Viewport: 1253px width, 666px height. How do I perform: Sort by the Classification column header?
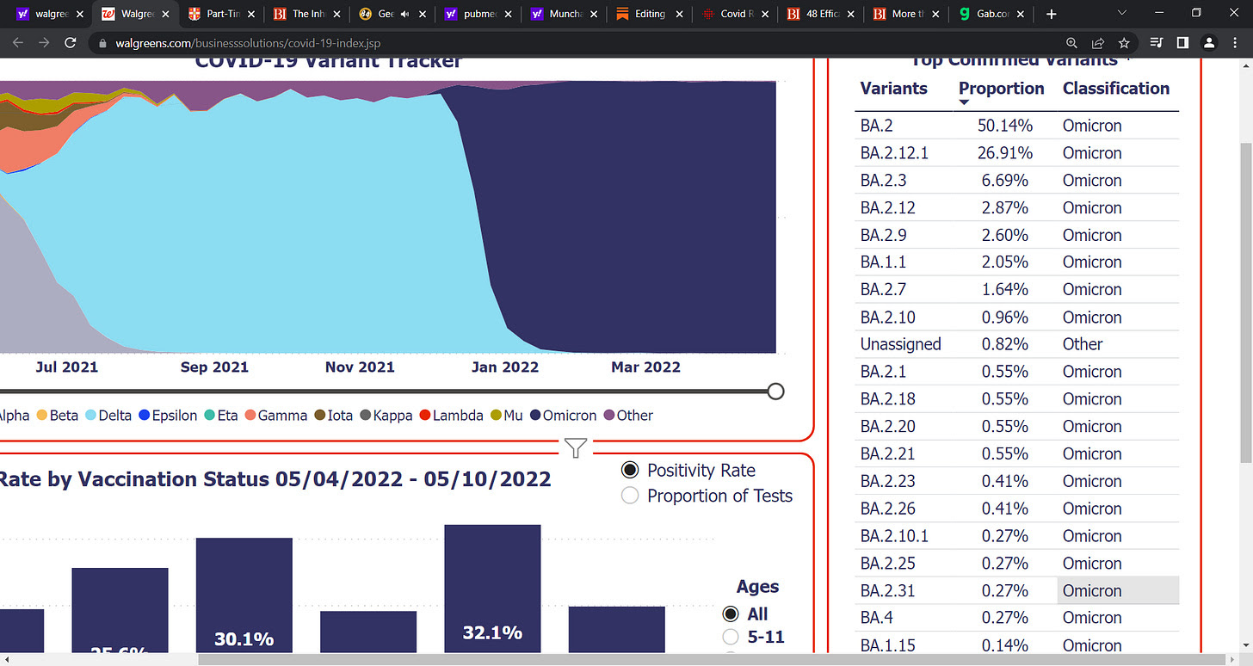[1115, 89]
